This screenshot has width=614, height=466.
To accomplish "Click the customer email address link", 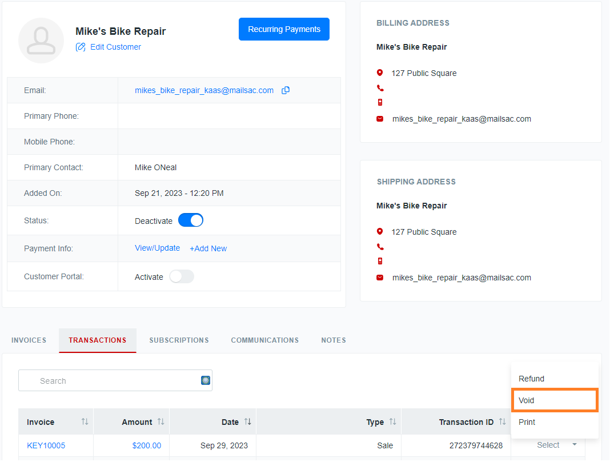I will point(204,90).
